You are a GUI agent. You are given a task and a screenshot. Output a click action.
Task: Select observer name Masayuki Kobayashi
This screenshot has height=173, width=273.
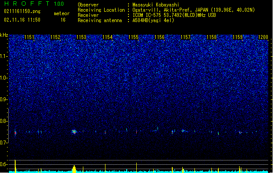point(156,5)
